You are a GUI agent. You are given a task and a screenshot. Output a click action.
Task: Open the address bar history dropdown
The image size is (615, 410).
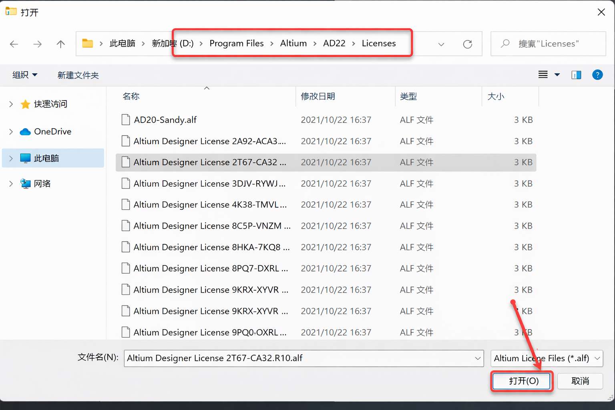tap(441, 44)
